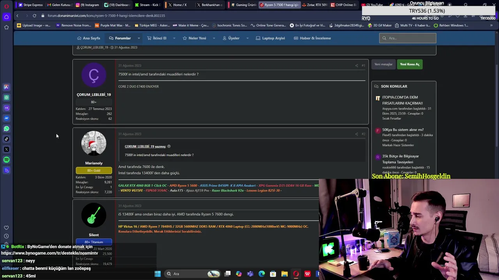The height and width of the screenshot is (280, 499).
Task: Open İkinci El navigation item
Action: coord(157,38)
